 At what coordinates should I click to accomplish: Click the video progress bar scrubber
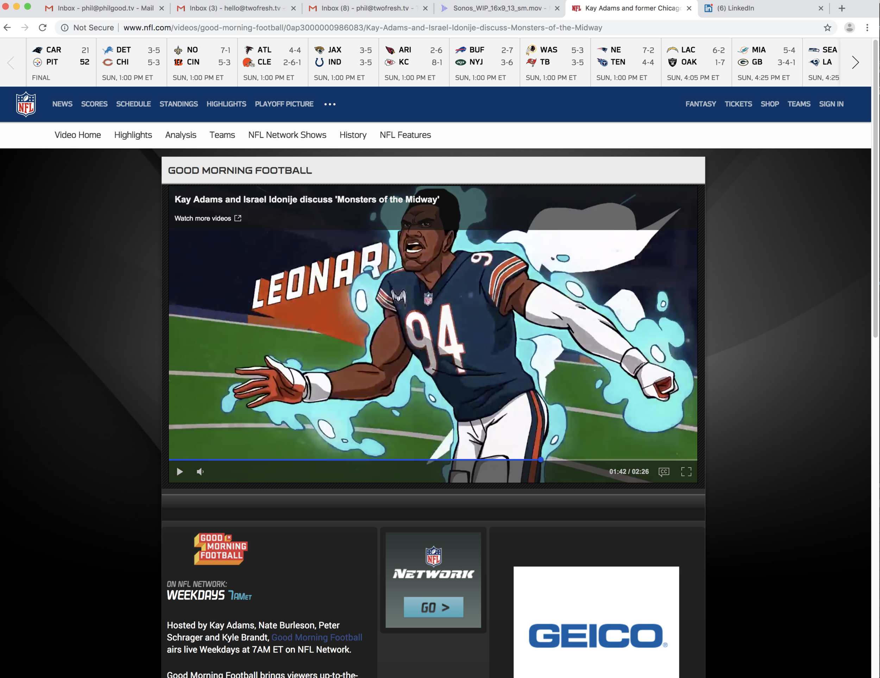(x=540, y=459)
